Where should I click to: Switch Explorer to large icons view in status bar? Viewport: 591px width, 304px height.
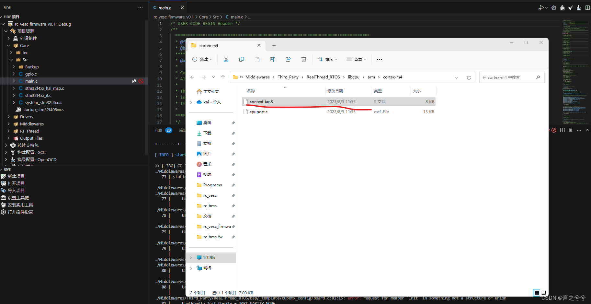(544, 293)
